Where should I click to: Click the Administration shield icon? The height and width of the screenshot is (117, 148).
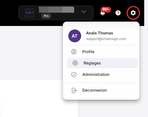point(74,75)
